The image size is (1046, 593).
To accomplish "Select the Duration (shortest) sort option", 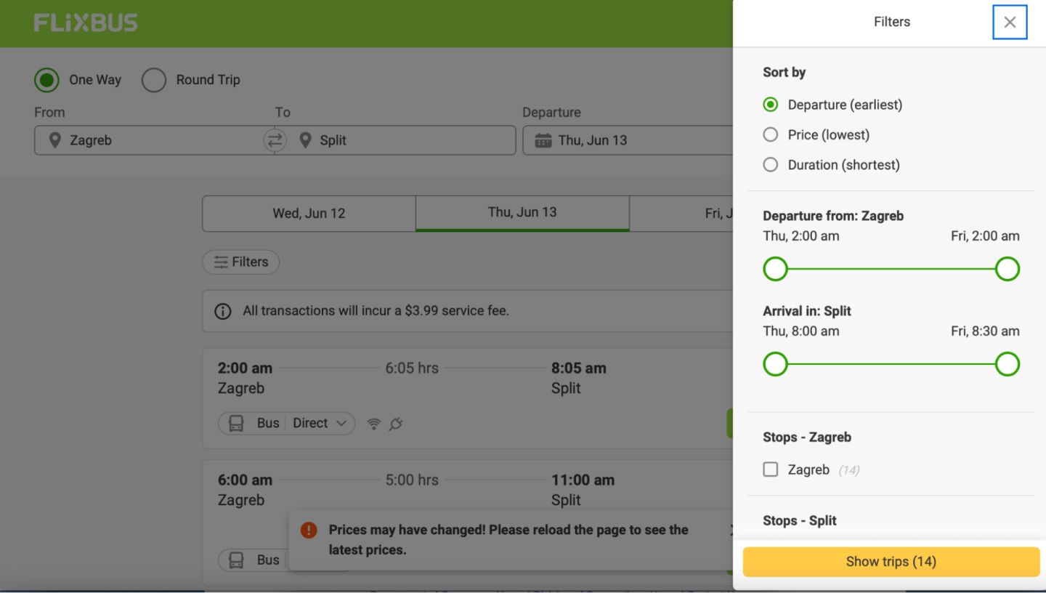I will pyautogui.click(x=771, y=165).
